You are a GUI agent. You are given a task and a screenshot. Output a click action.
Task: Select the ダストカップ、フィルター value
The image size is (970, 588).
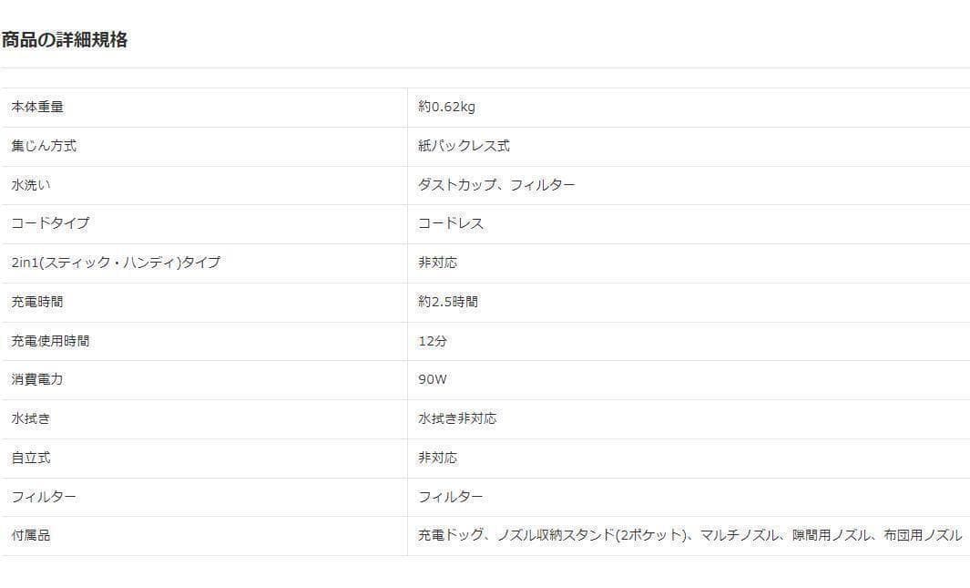coord(496,185)
